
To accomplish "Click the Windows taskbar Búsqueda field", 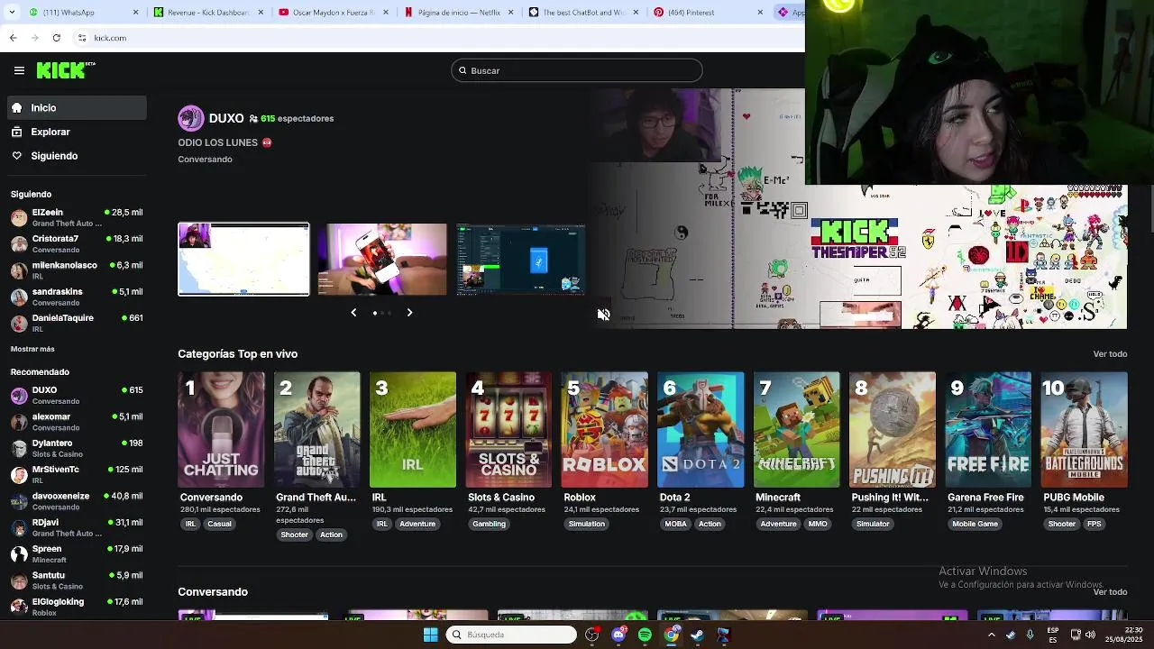I will (511, 635).
